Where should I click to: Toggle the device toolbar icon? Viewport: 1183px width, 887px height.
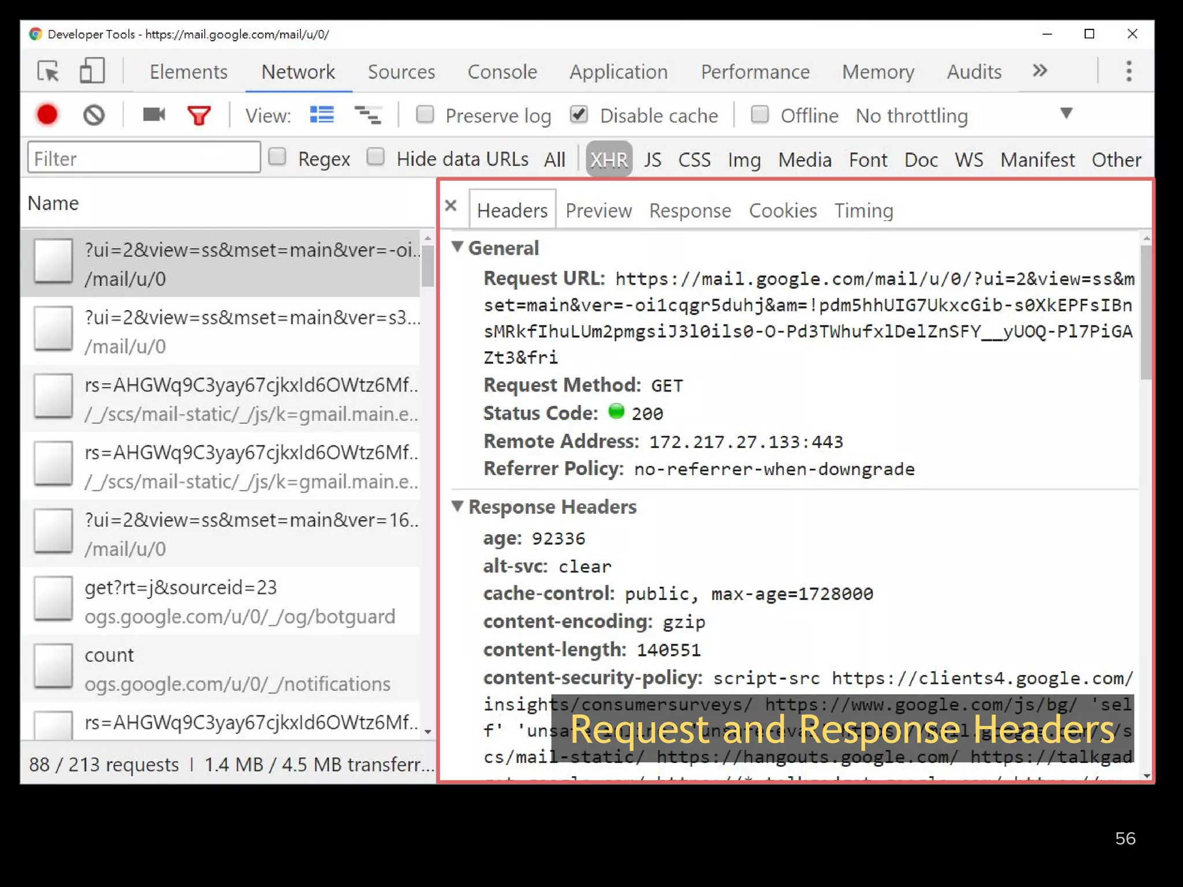pyautogui.click(x=92, y=71)
